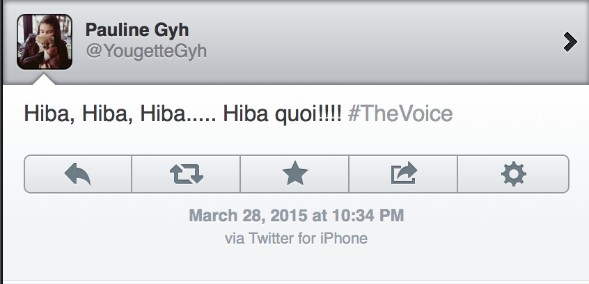The image size is (589, 284).
Task: Open the gear actions menu
Action: [x=514, y=173]
